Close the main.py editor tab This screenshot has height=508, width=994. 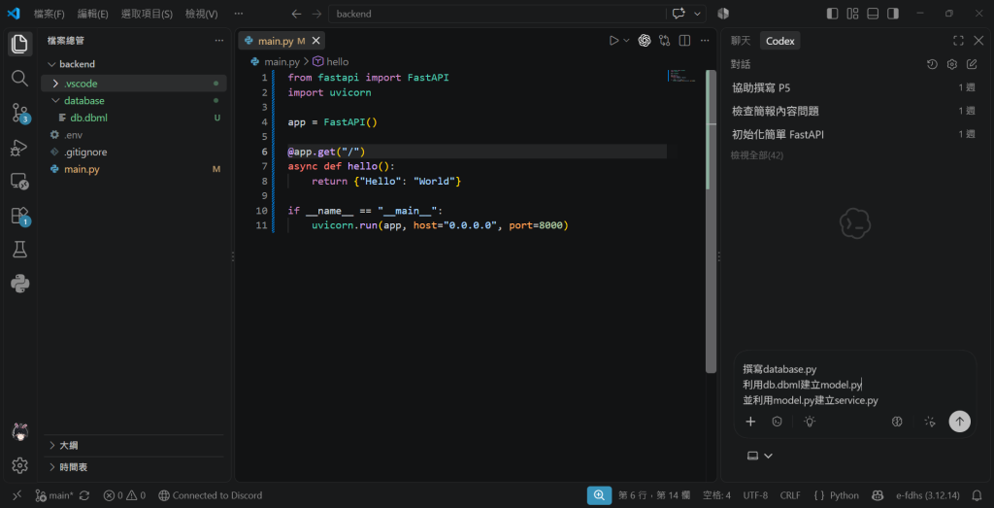pos(315,41)
